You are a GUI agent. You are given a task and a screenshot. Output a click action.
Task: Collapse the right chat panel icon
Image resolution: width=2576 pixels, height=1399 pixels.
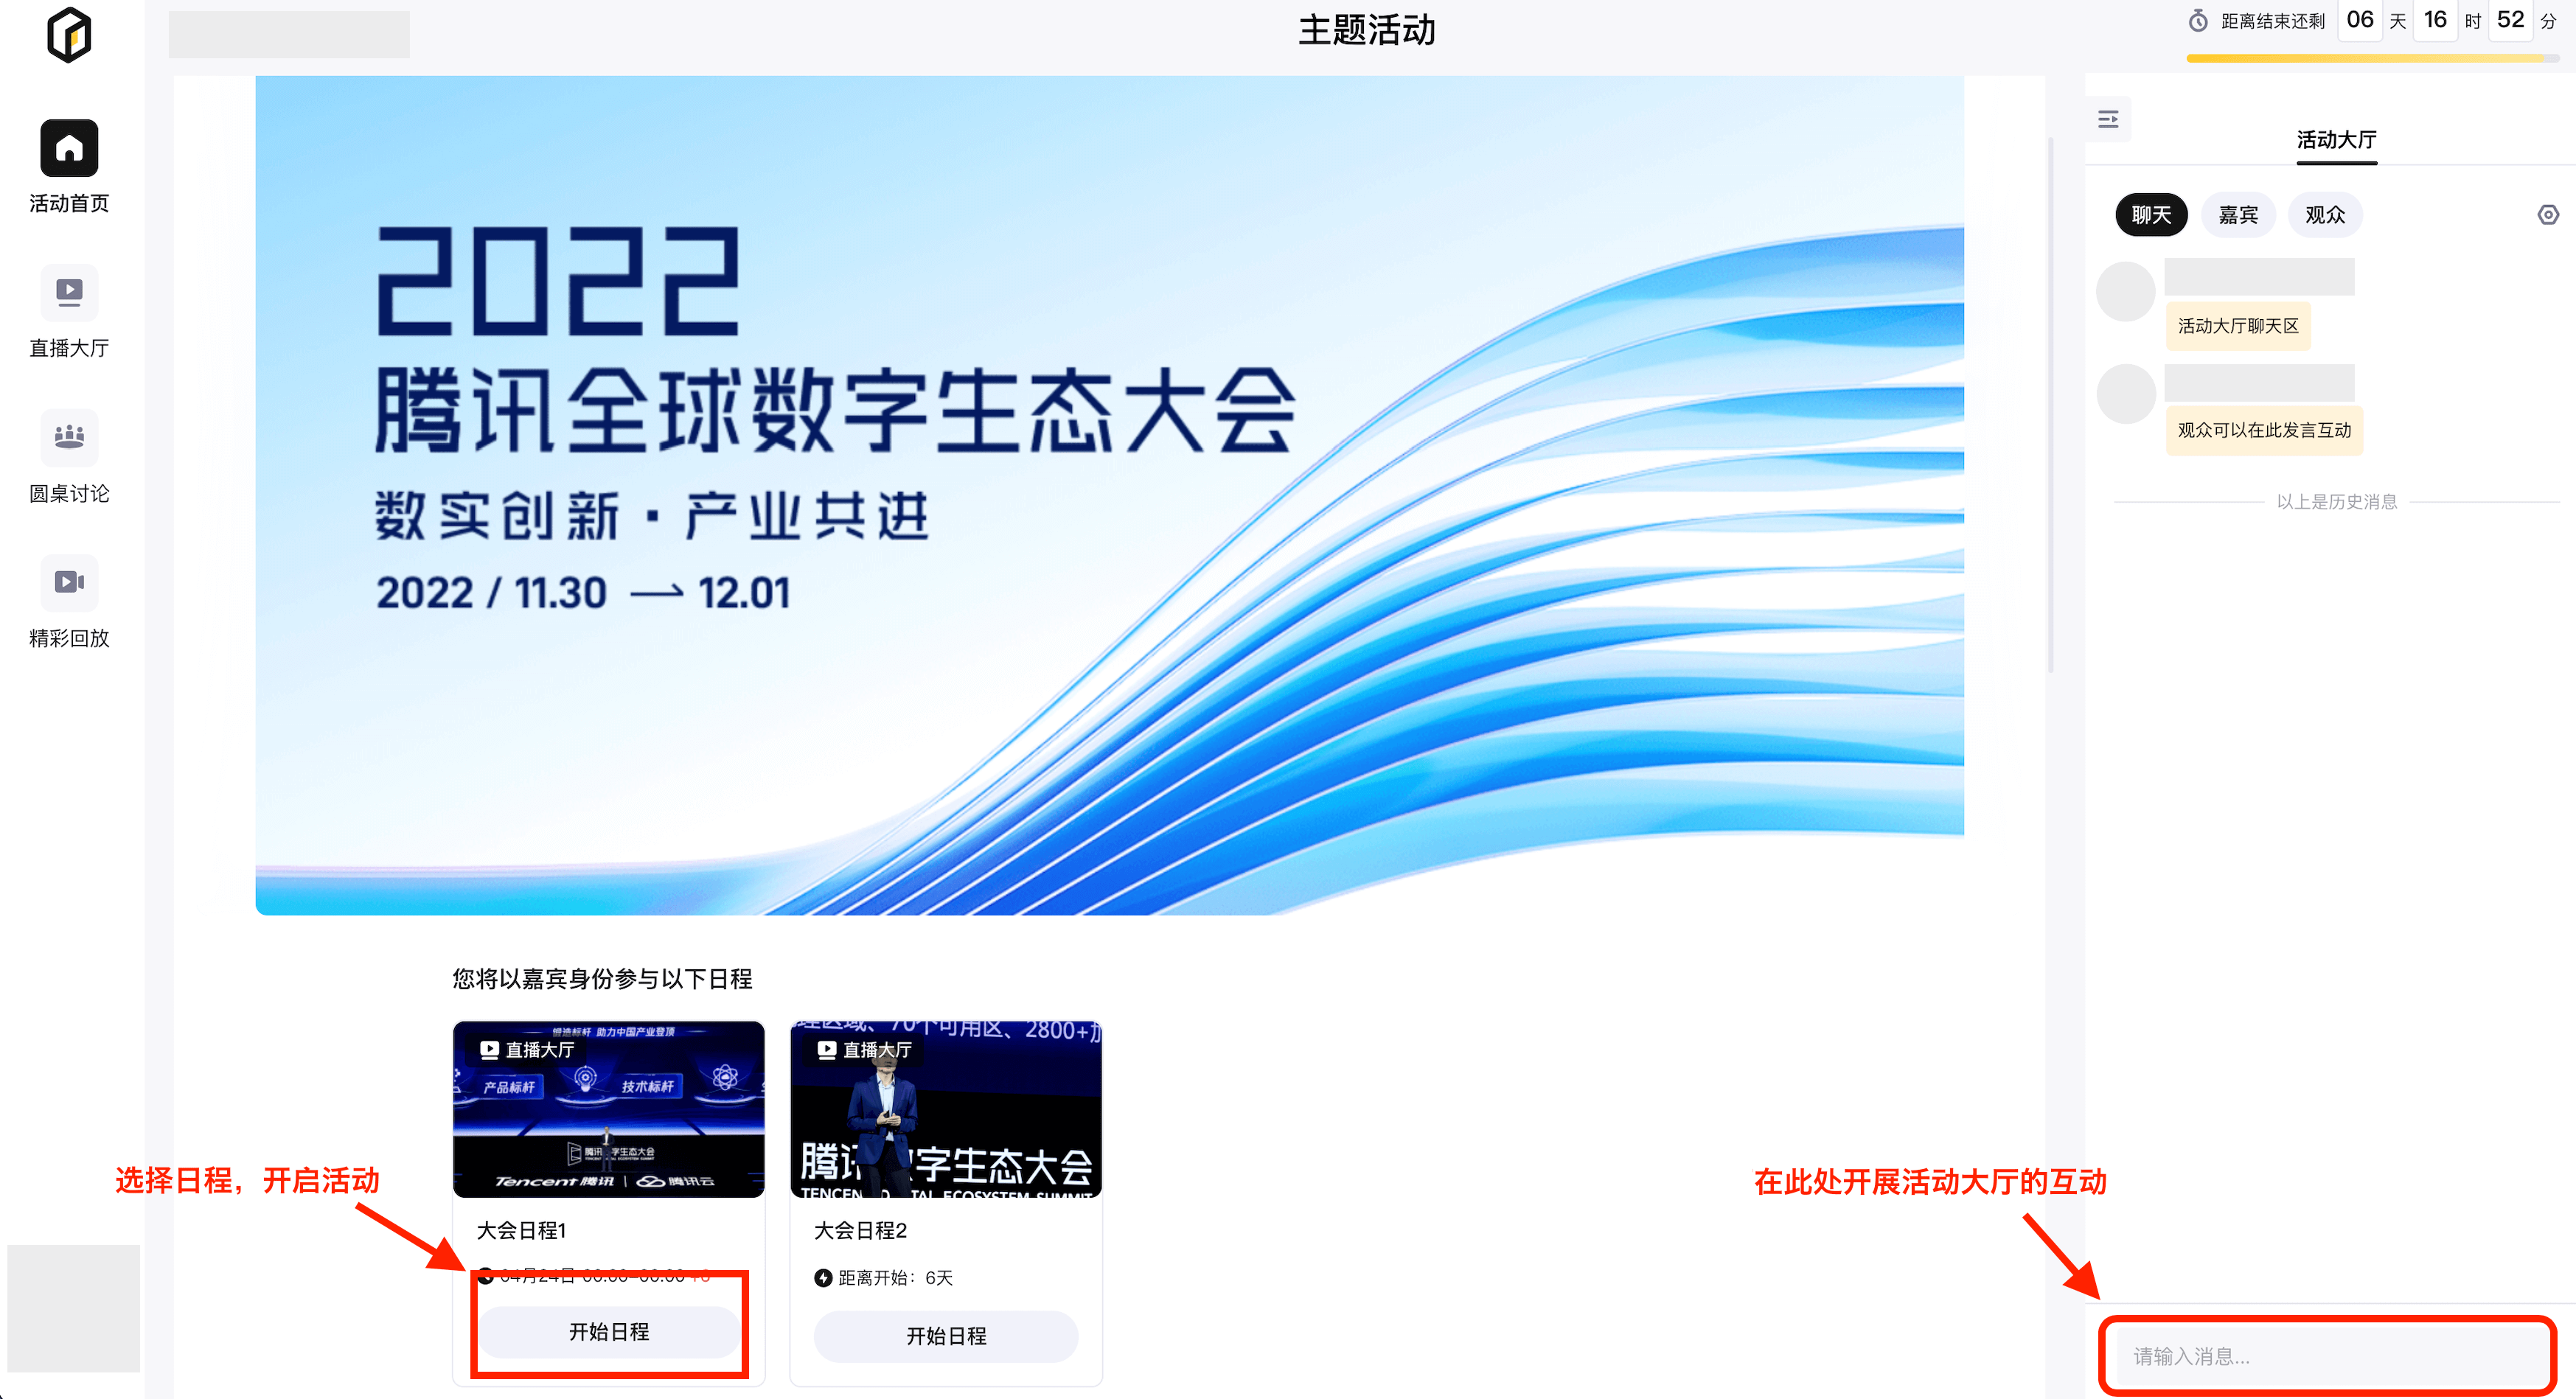[x=2108, y=119]
